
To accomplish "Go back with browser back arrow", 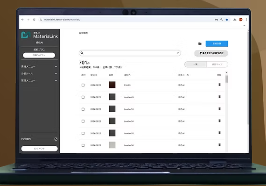I will (22, 20).
